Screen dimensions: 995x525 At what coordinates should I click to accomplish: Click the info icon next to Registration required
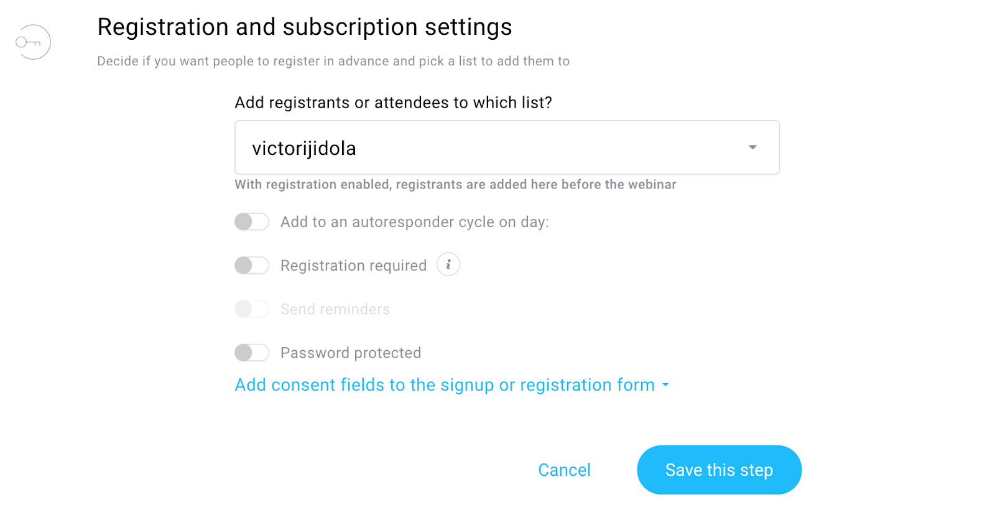pyautogui.click(x=448, y=264)
